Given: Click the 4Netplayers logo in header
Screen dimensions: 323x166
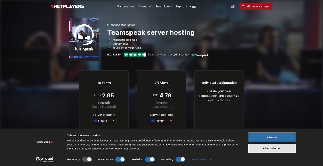Looking at the screenshot, I should click(x=67, y=6).
